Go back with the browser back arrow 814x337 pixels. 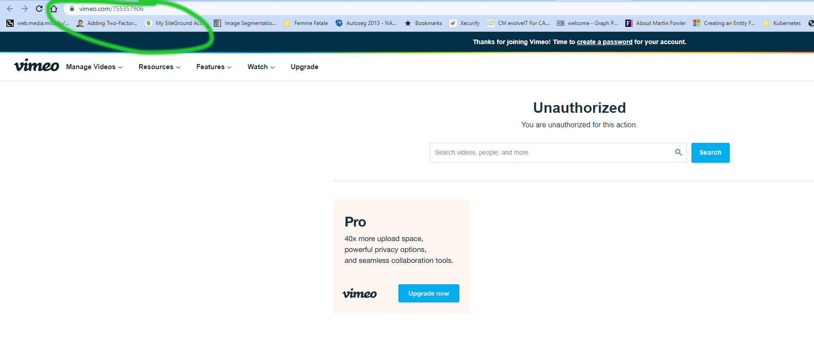[x=10, y=9]
